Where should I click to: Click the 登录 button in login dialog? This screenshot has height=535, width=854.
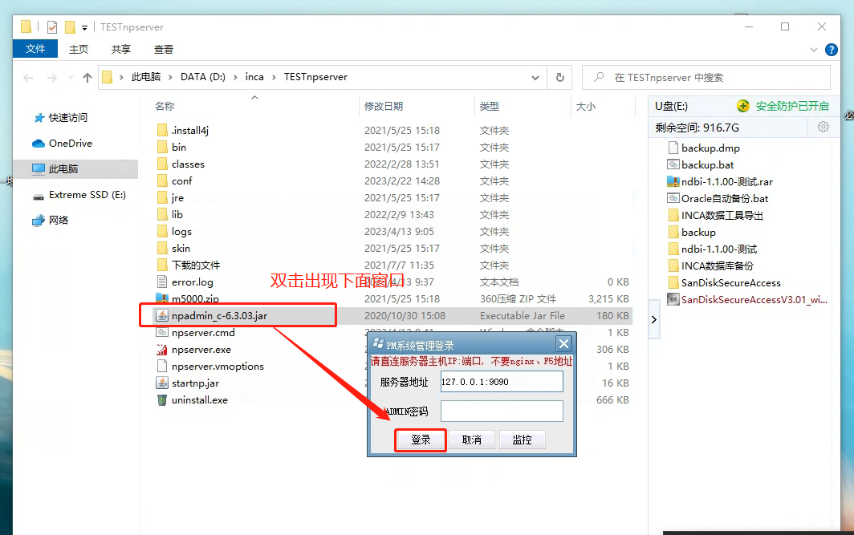(x=421, y=440)
